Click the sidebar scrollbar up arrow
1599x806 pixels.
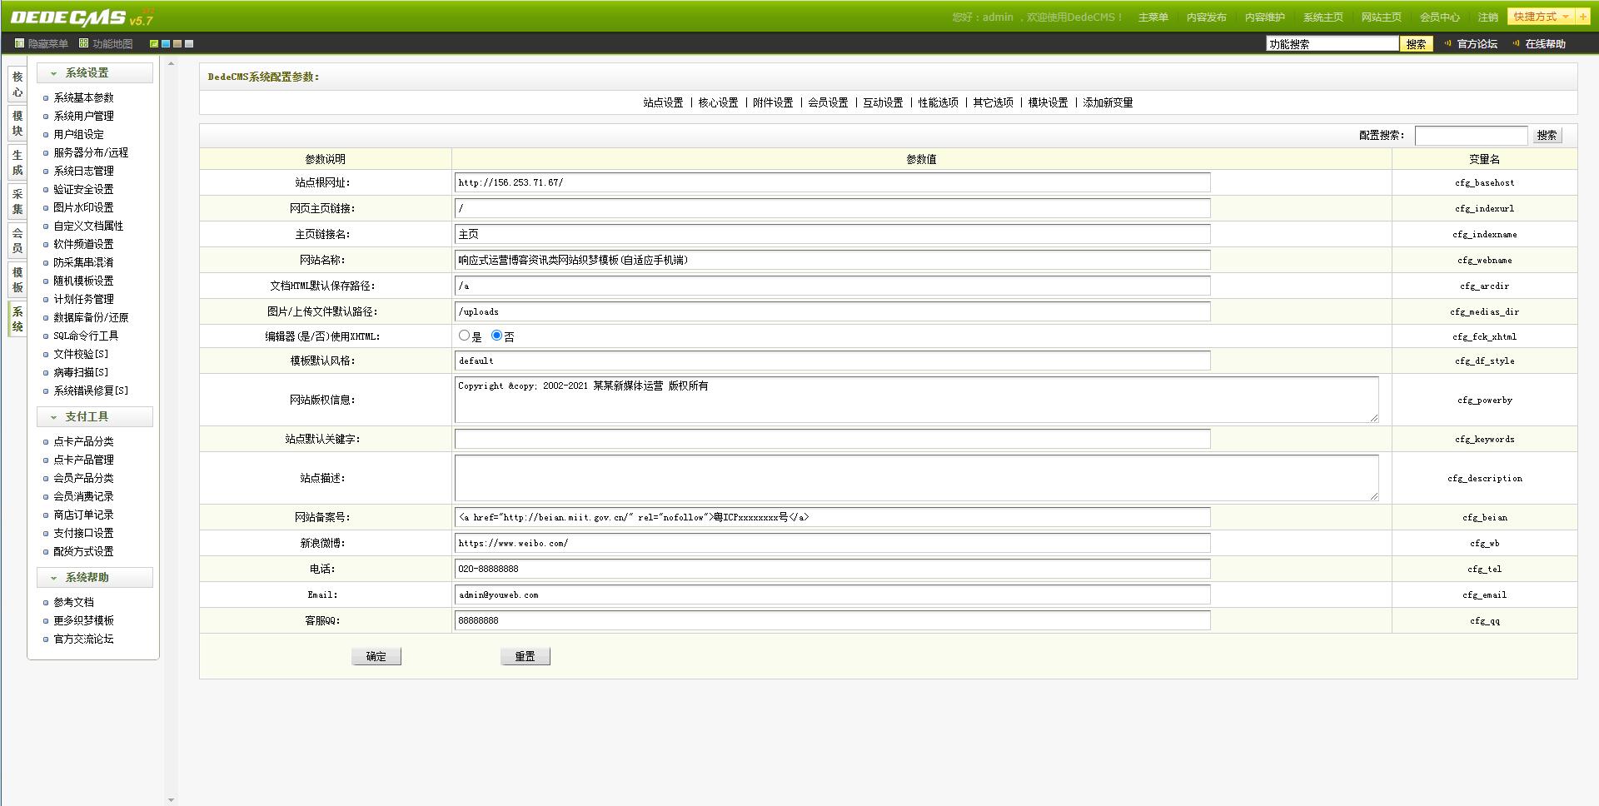point(171,63)
